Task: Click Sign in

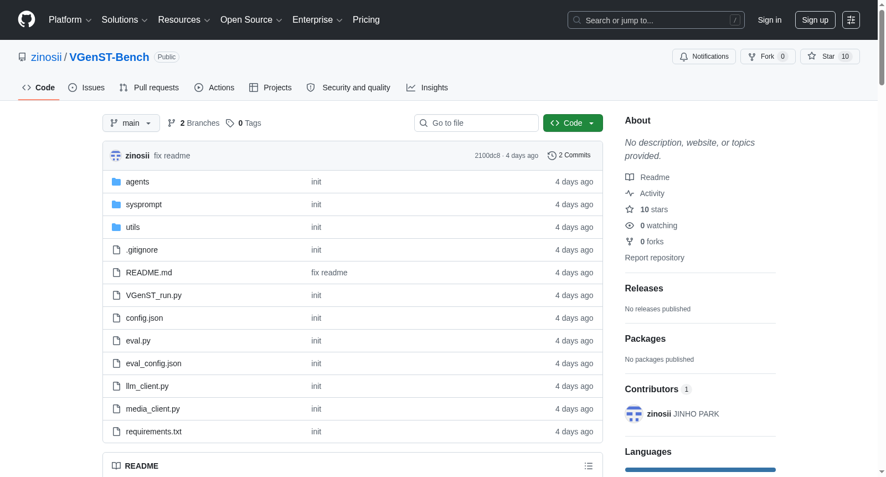Action: click(770, 20)
